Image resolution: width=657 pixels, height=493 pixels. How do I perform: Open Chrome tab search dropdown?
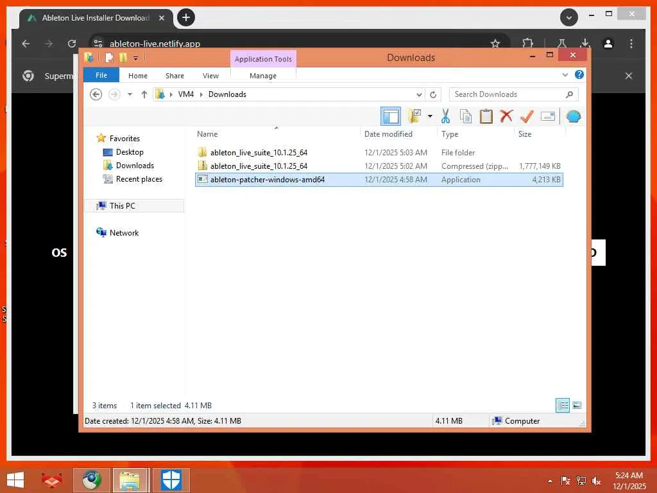569,17
